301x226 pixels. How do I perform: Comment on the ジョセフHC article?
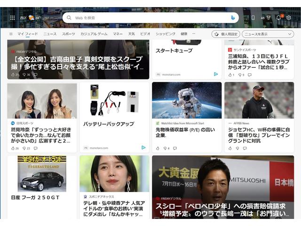click(245, 148)
